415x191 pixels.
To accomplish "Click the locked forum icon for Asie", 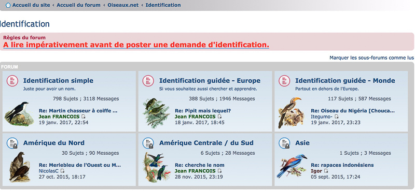I will click(284, 143).
